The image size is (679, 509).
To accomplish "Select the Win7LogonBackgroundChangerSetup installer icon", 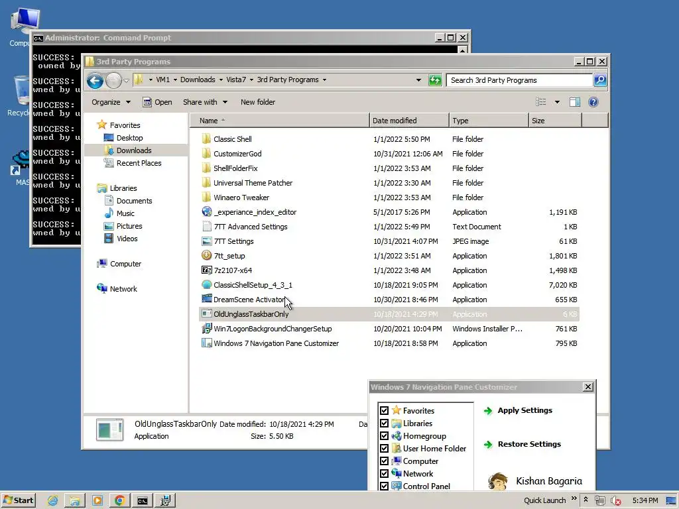I will (x=207, y=329).
